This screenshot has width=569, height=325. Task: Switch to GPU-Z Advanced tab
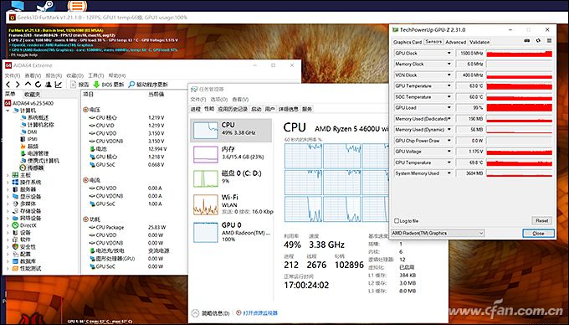pyautogui.click(x=456, y=42)
